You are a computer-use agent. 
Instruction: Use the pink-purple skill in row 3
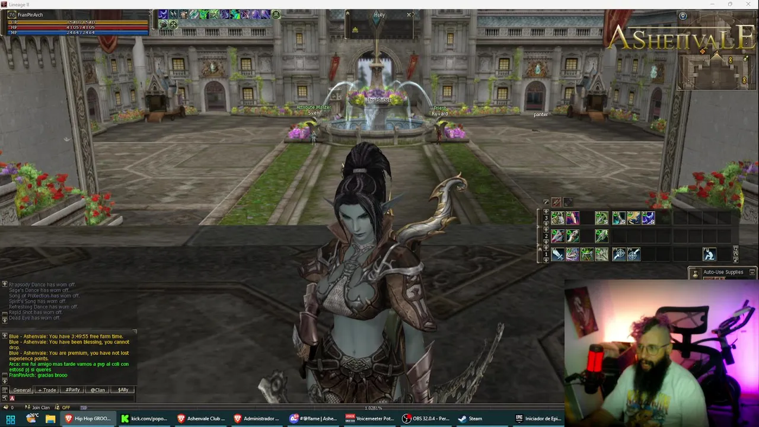(572, 218)
